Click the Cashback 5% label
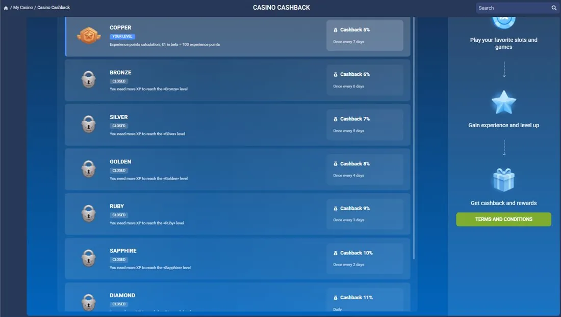This screenshot has height=317, width=561. (355, 30)
